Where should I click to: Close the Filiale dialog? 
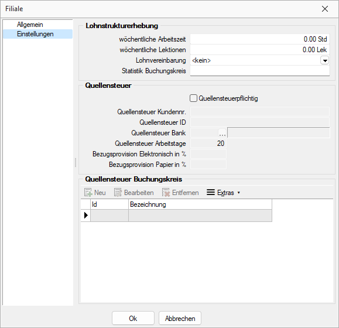(325, 9)
